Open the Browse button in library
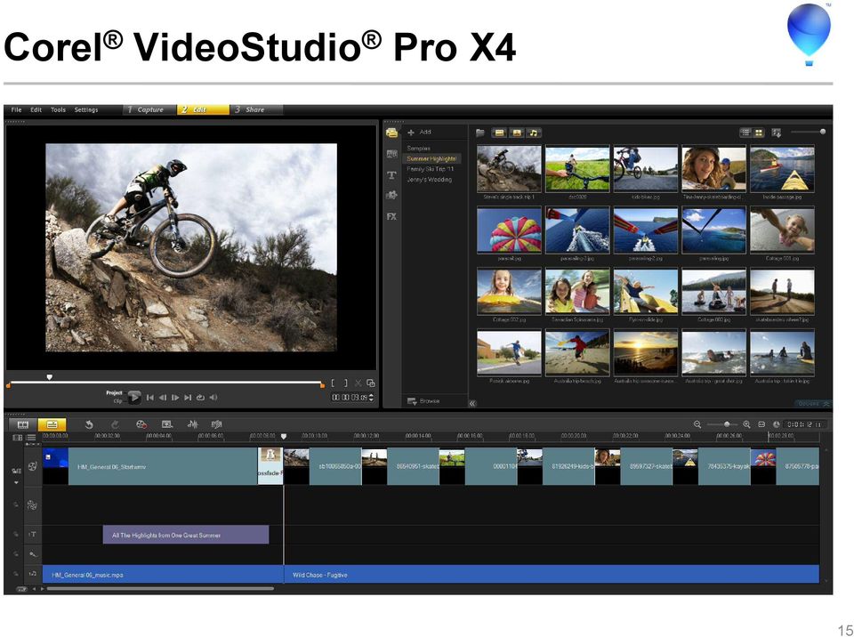 click(x=423, y=401)
